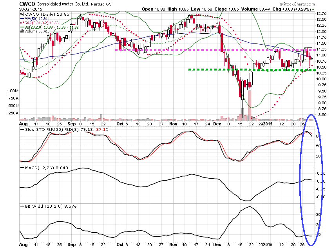Click the StockCharts.com copyright label
The image size is (333, 248).
point(297,4)
